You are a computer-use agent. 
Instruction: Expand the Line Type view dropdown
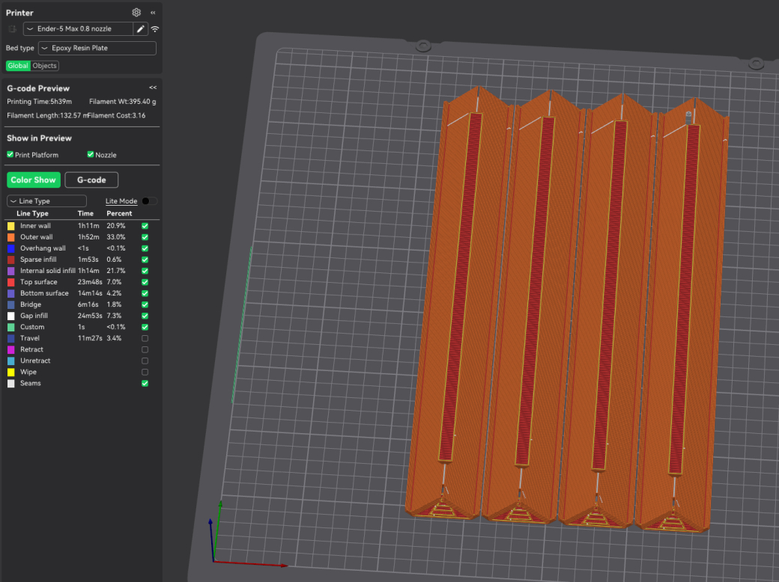tap(46, 201)
